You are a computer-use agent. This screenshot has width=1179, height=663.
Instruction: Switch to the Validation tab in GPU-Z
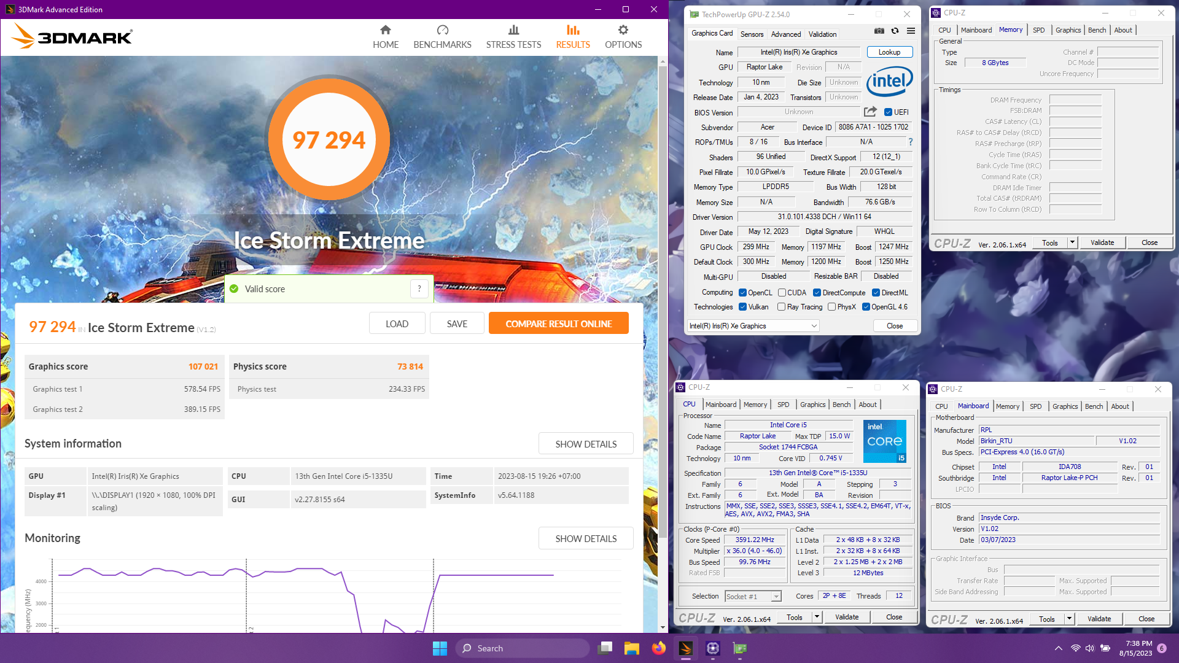coord(822,34)
